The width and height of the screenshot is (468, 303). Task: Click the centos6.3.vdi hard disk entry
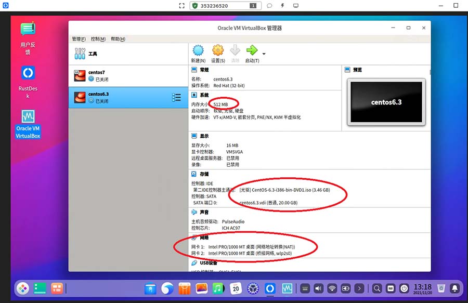(268, 203)
